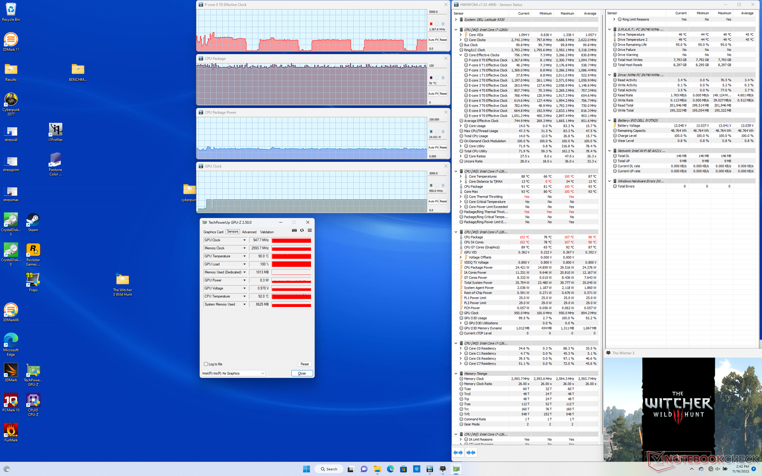Screen dimensions: 762x476
Task: Click Reset in the GPU Clock graph
Action: 443,202
